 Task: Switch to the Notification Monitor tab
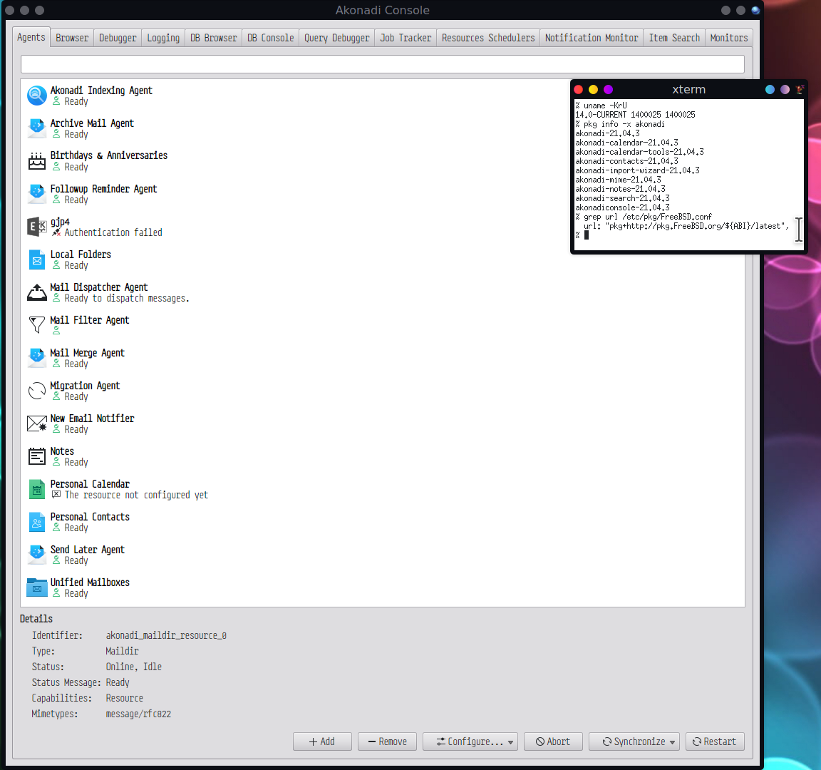[x=591, y=38]
